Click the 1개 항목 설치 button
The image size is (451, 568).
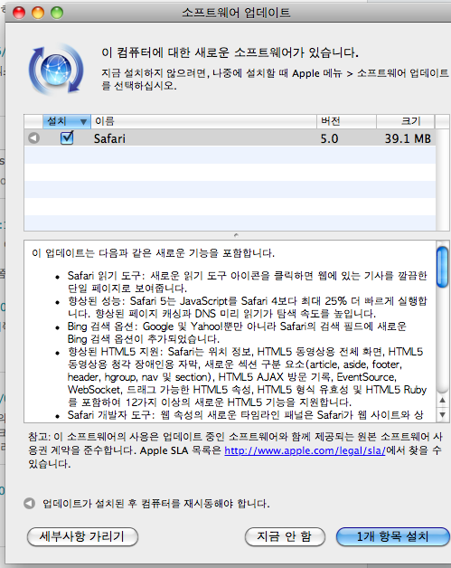(x=393, y=536)
